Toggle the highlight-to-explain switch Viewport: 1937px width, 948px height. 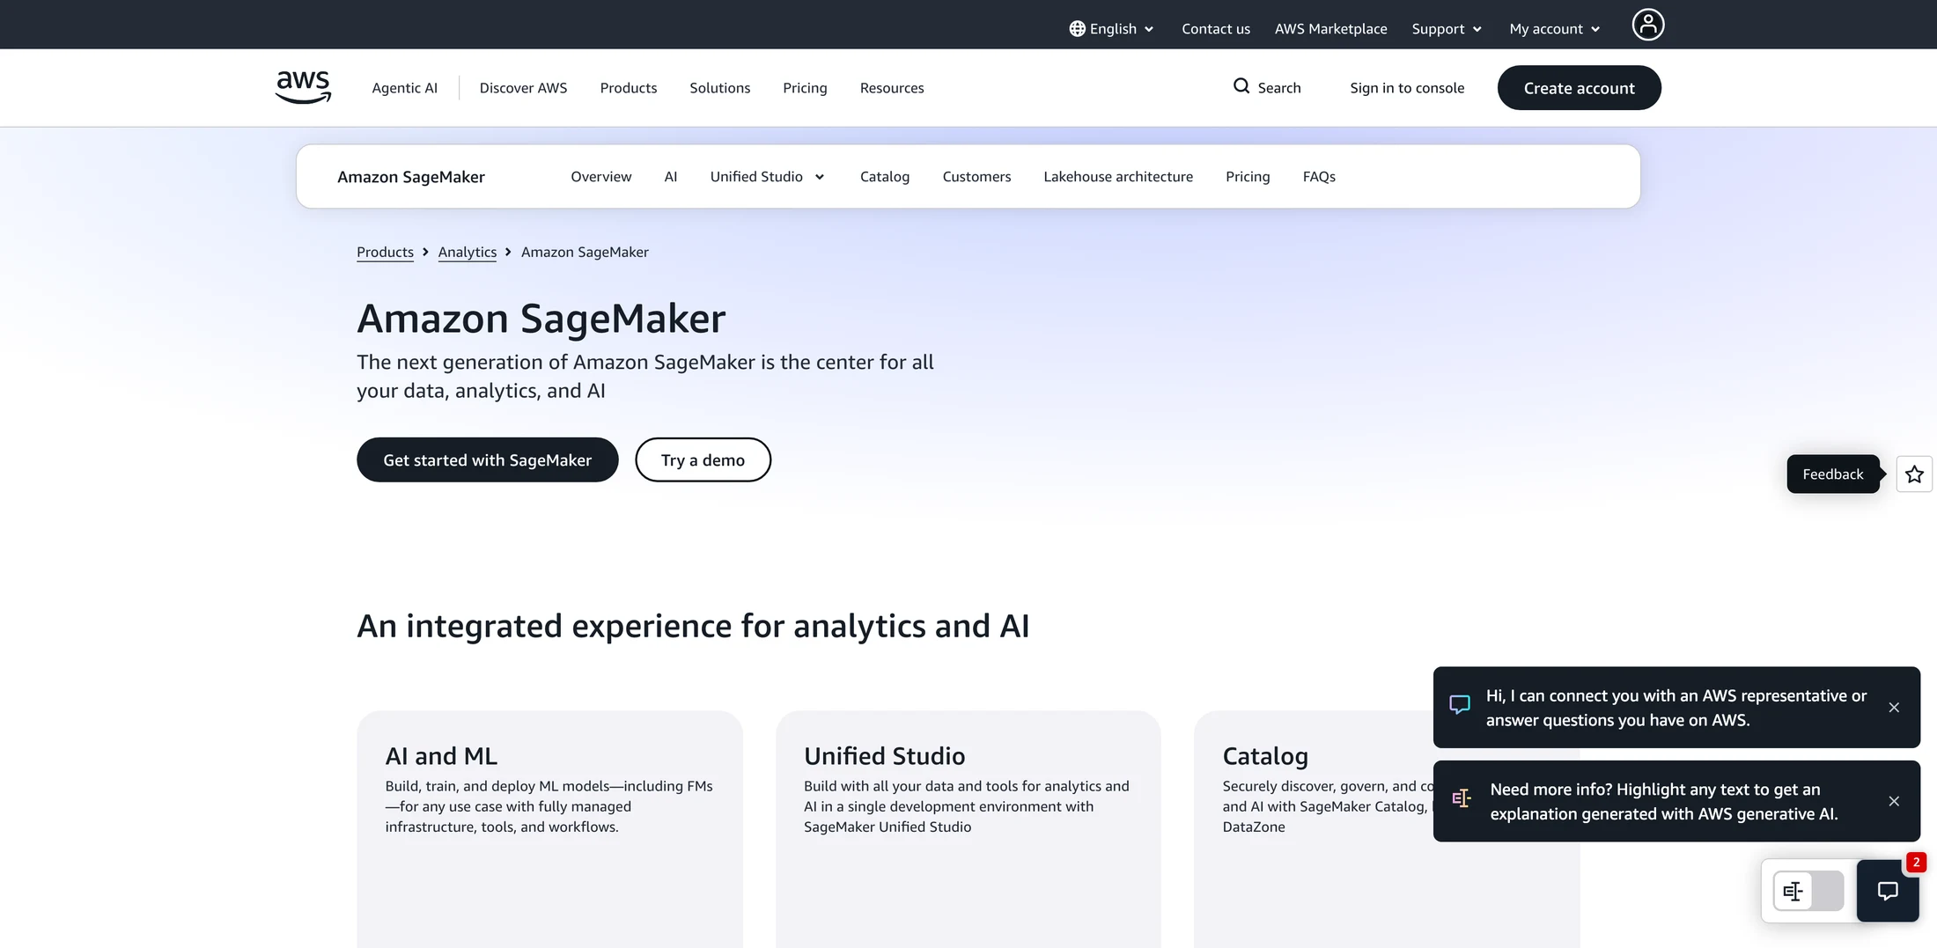[1808, 891]
